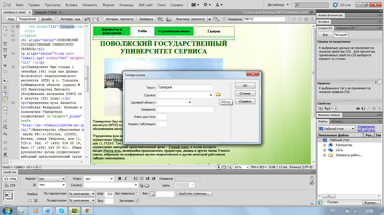This screenshot has width=384, height=215.
Task: Click the Проверка toolbar button
Action: pyautogui.click(x=146, y=19)
